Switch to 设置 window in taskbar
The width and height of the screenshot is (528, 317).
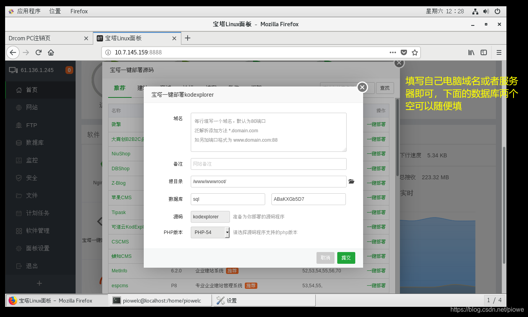[264, 301]
